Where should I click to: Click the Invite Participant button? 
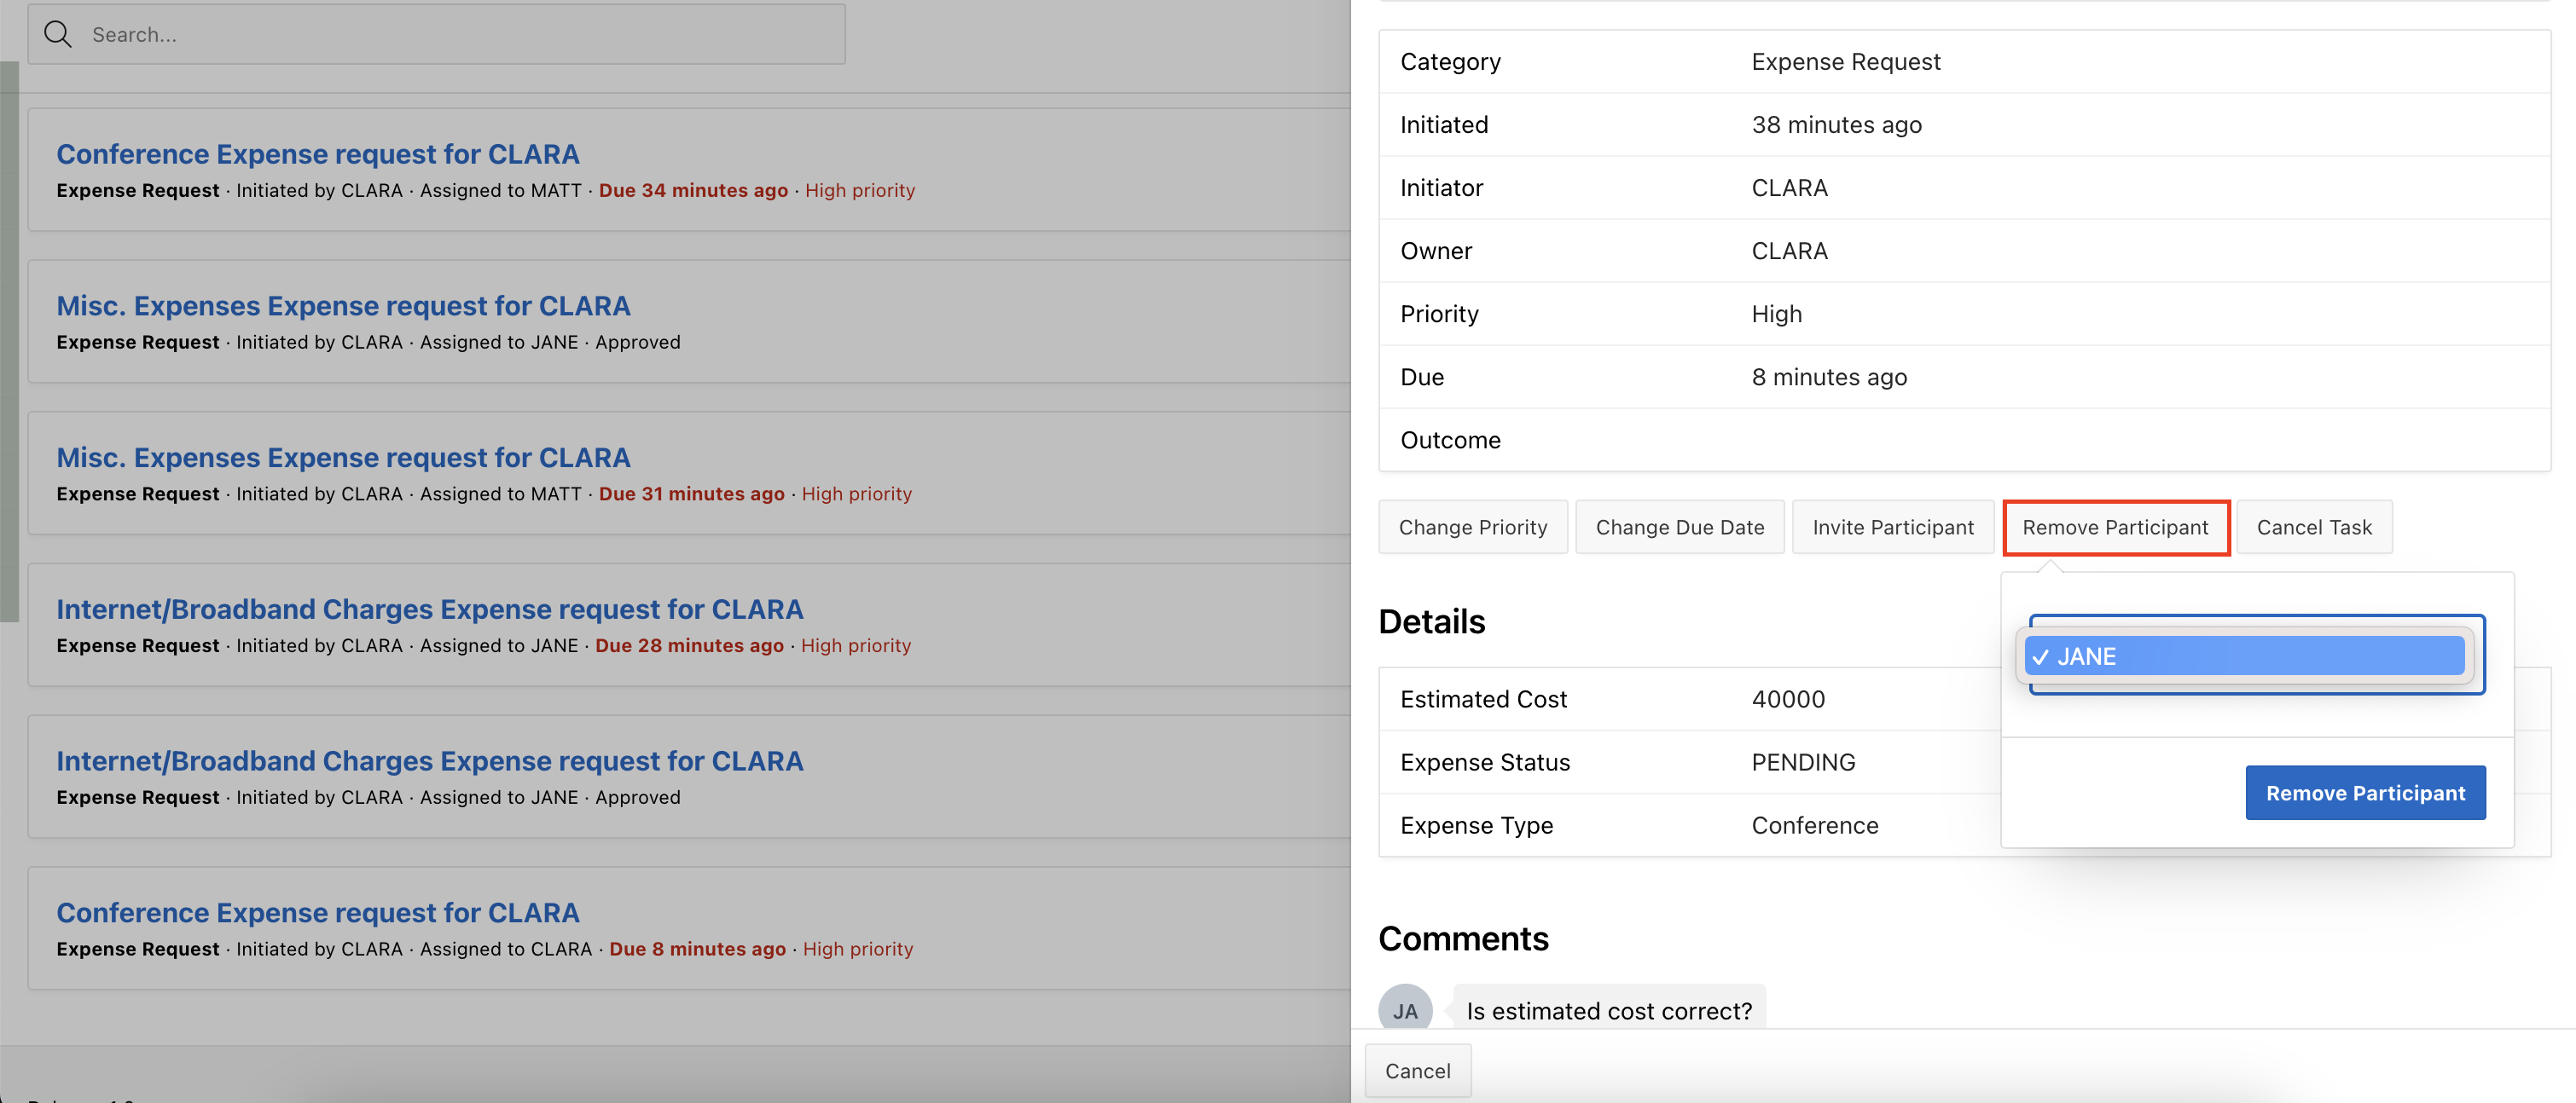[x=1892, y=528]
